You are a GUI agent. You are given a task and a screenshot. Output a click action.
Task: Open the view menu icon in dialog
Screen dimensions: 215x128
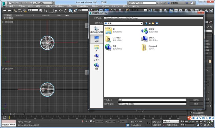(x=156, y=23)
